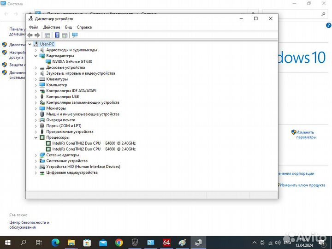Select Мыши и иные указывающие устройства

tap(83, 114)
